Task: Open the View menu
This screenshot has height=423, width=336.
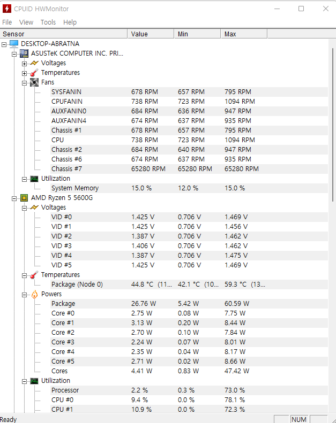Action: pyautogui.click(x=26, y=22)
